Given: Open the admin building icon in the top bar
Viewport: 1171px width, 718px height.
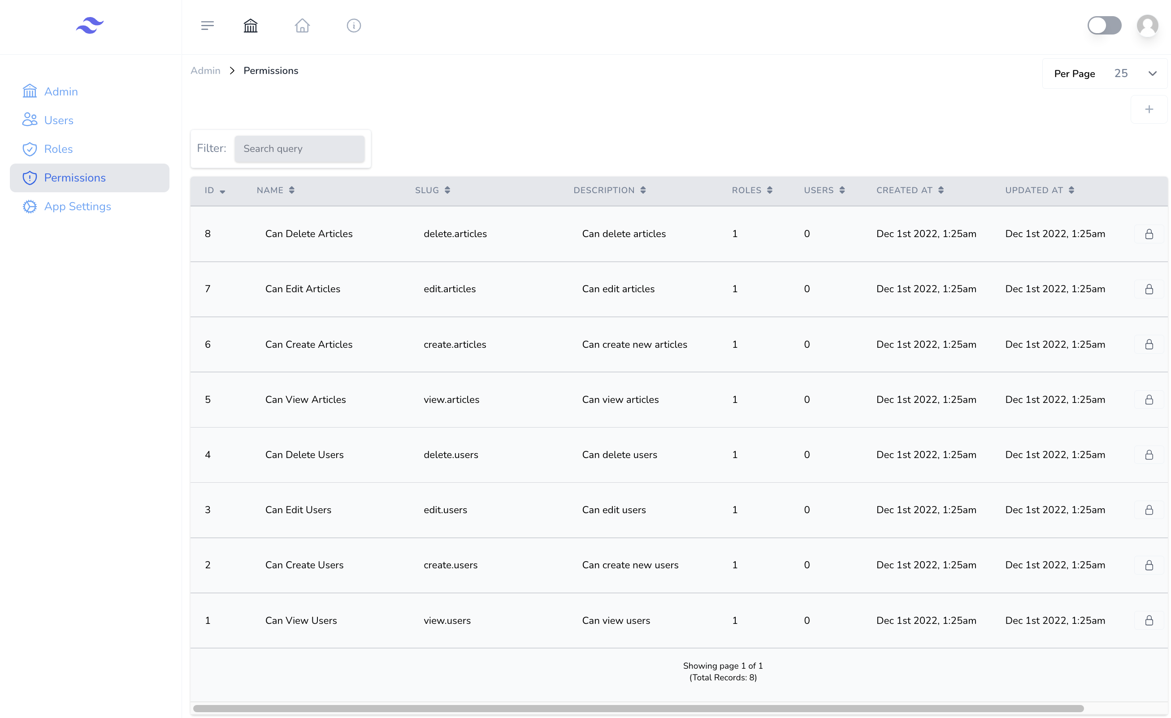Looking at the screenshot, I should (251, 26).
